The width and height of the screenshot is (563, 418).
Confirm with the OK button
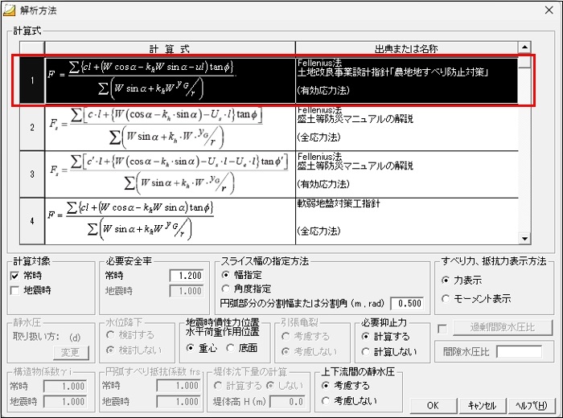coord(433,405)
